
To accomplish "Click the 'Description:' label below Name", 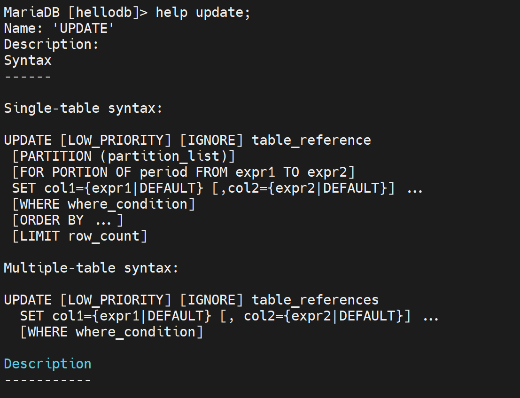I will click(52, 45).
